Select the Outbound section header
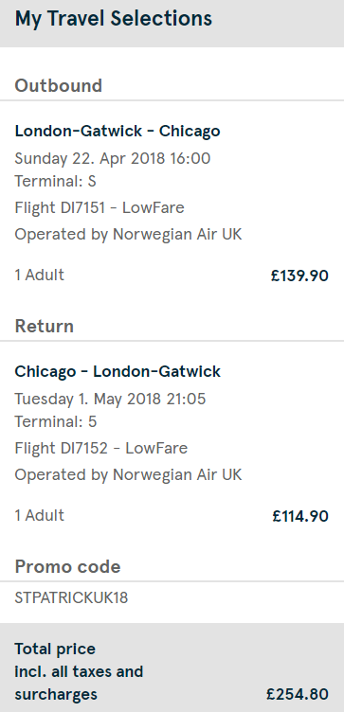 pos(58,86)
